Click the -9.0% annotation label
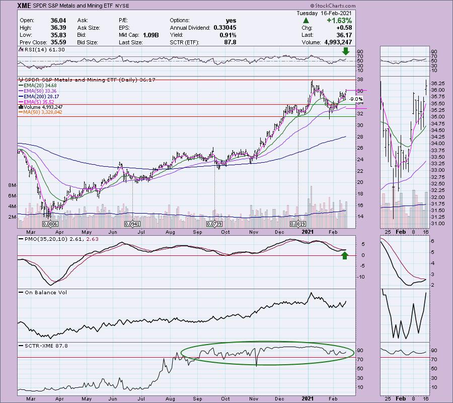 click(x=356, y=99)
